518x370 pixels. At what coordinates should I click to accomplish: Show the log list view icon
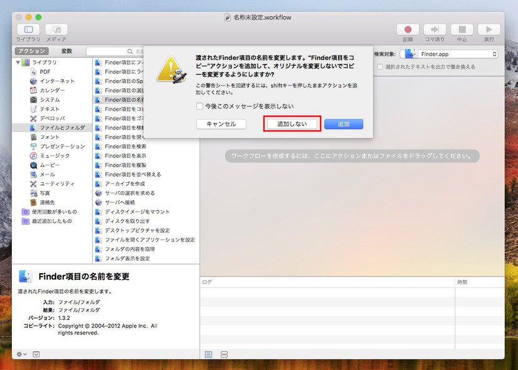point(208,354)
